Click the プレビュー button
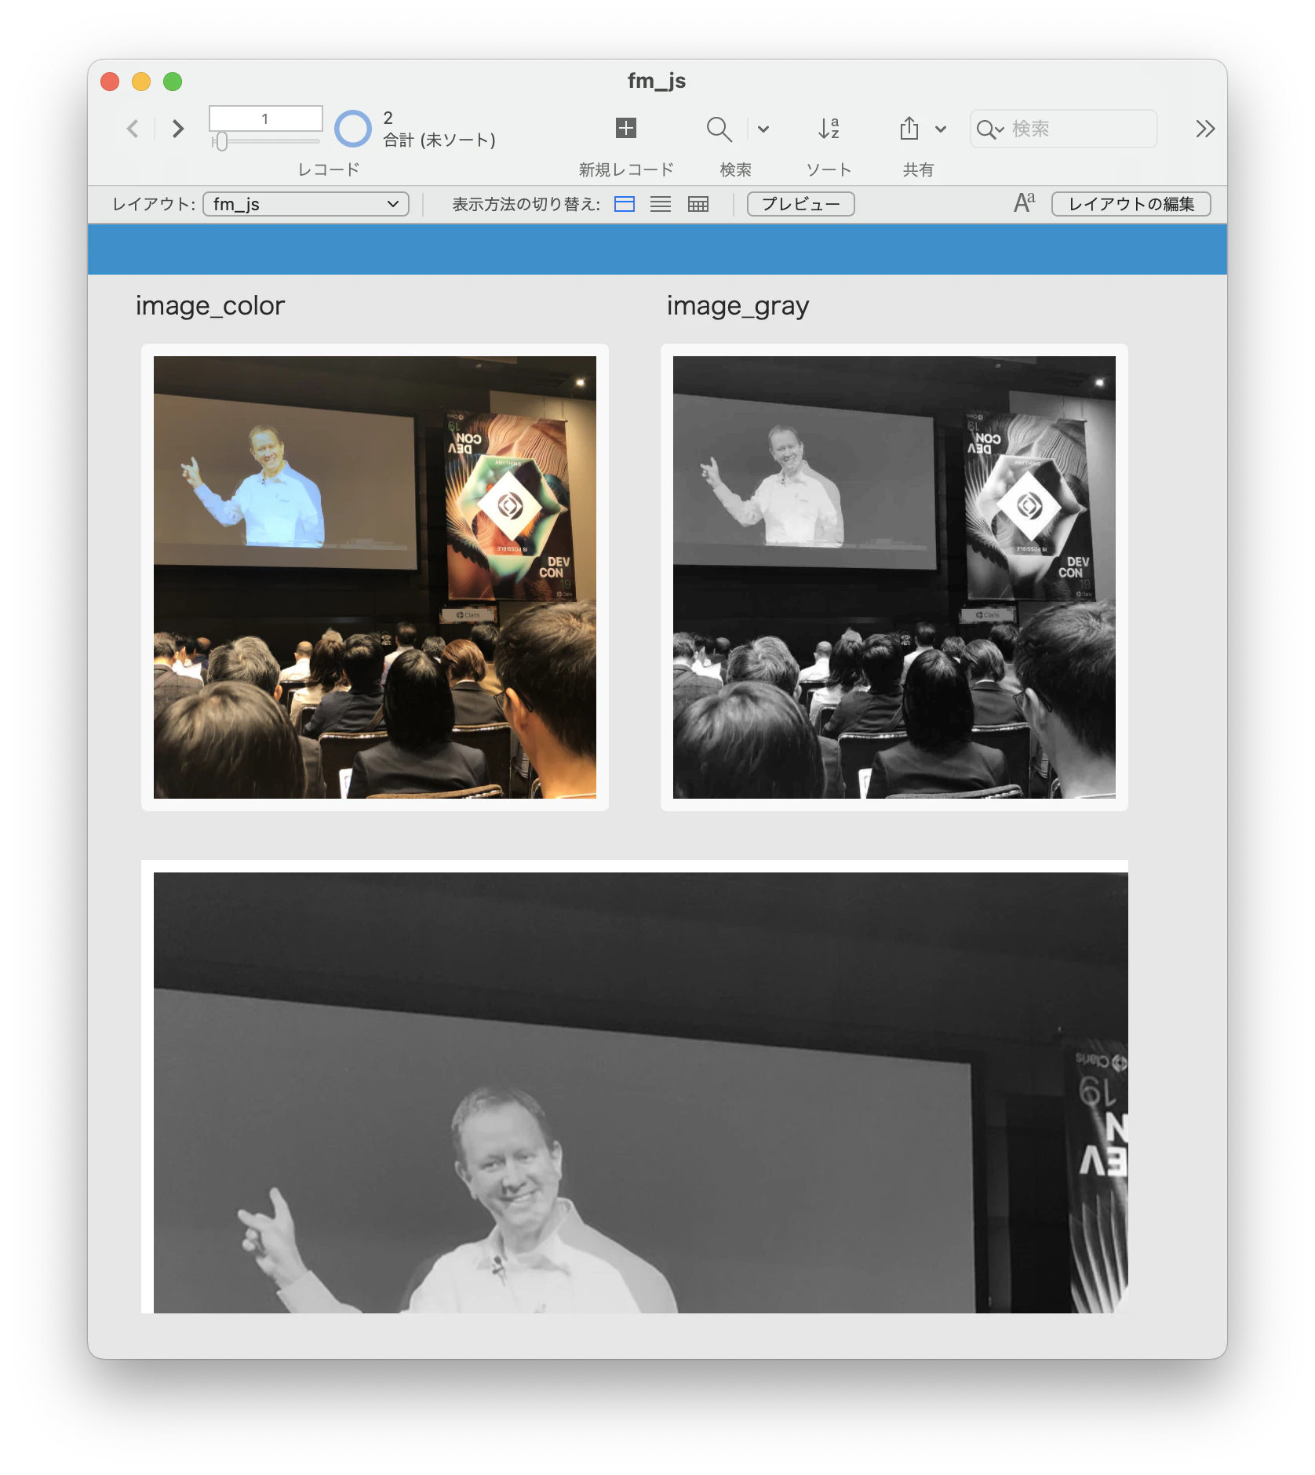 pyautogui.click(x=801, y=204)
